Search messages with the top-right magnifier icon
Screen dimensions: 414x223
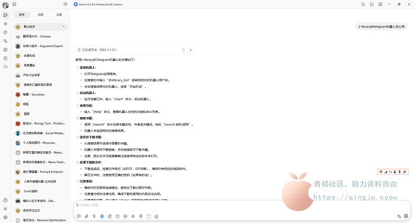pos(363,4)
